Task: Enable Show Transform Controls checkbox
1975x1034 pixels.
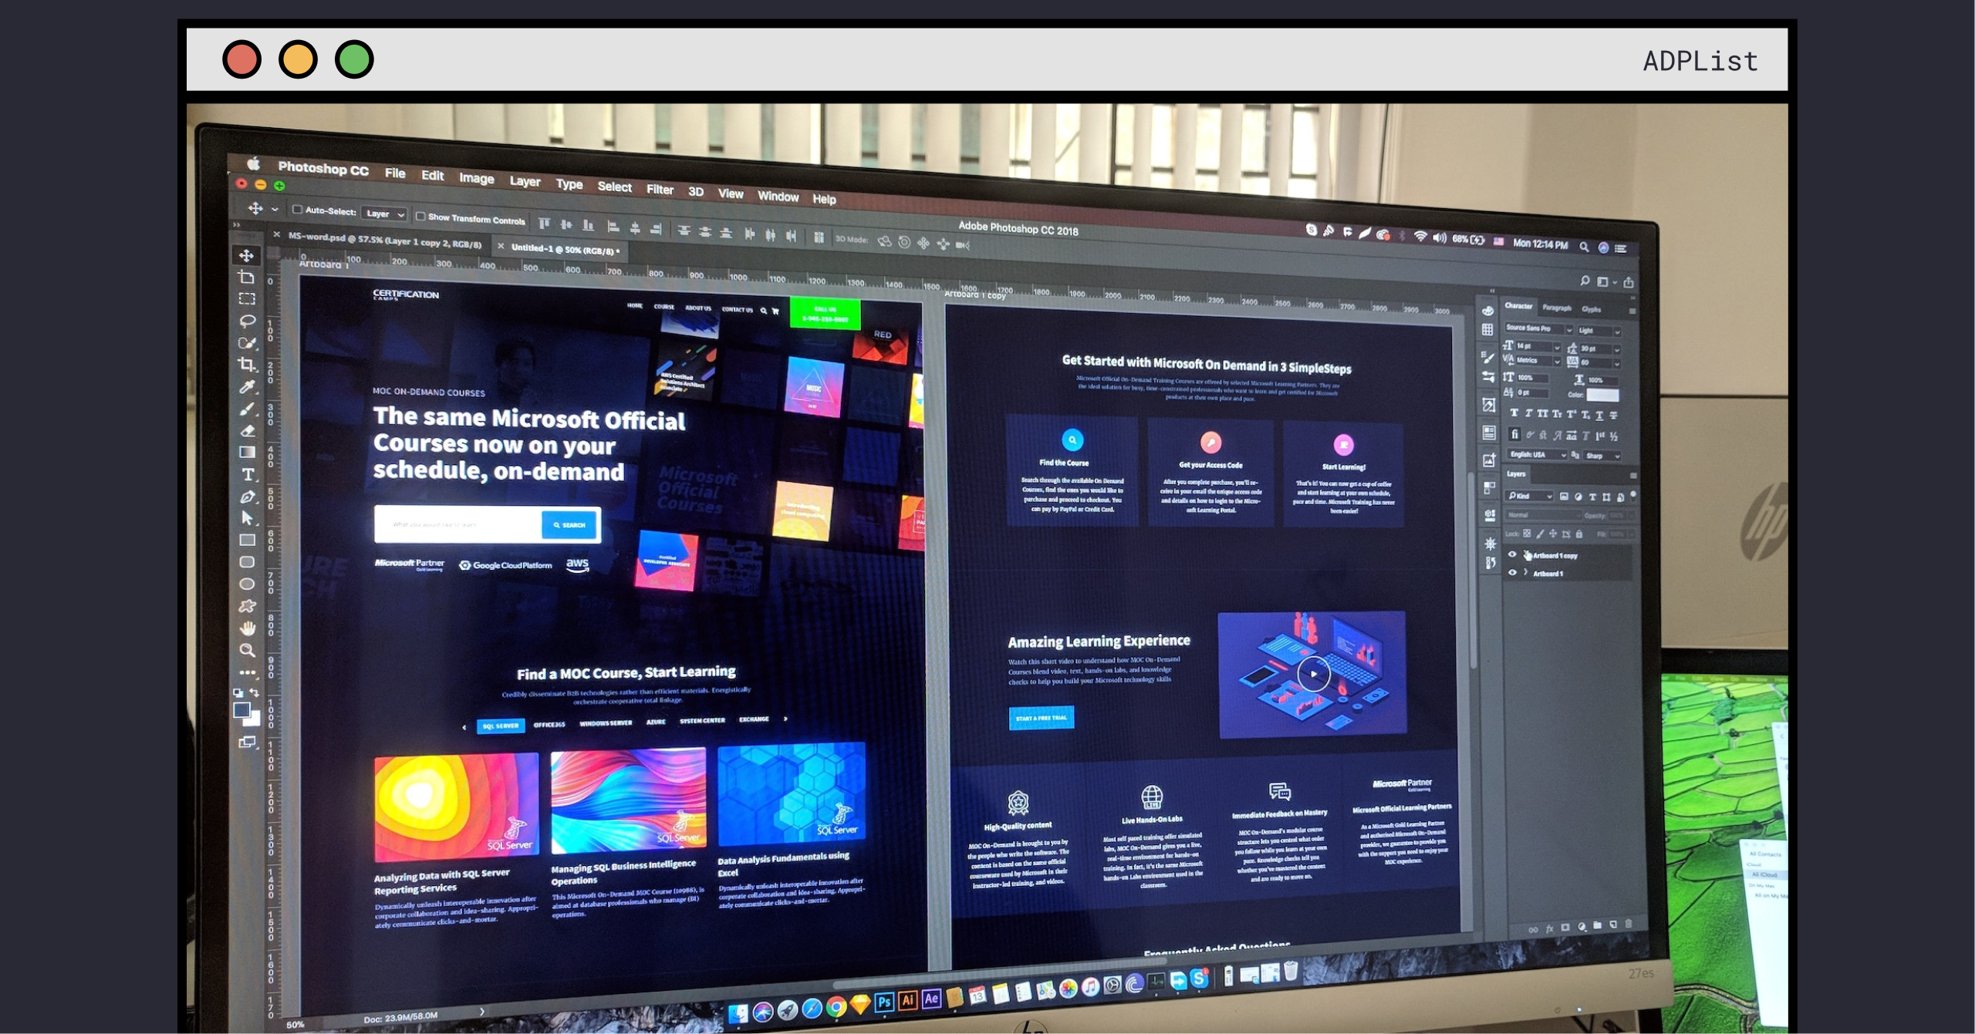Action: (420, 216)
